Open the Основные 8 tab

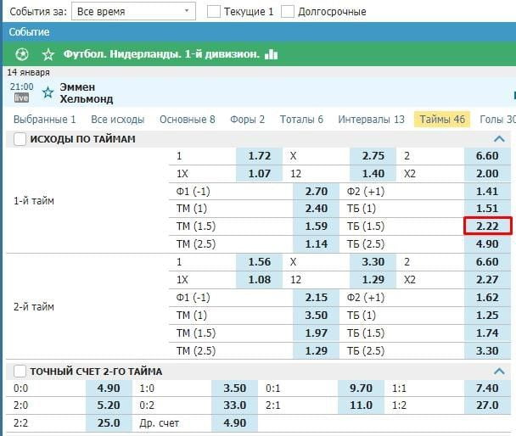(x=188, y=120)
